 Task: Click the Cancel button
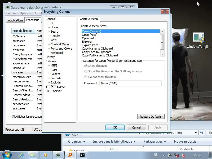tap(136, 127)
